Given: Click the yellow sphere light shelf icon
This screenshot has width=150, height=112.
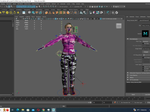Looking at the screenshot, I should click(7, 13).
